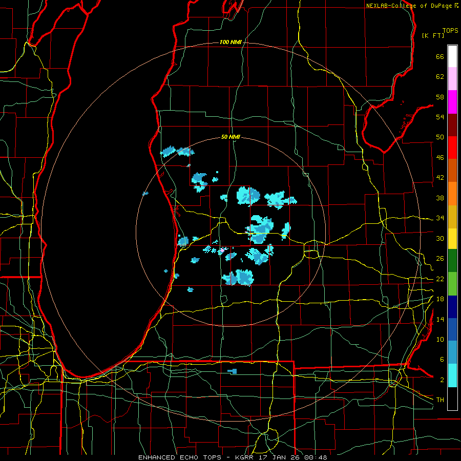Viewport: 461px width, 461px height.
Task: Click the magenta 58 kft swatch
Action: pos(452,101)
